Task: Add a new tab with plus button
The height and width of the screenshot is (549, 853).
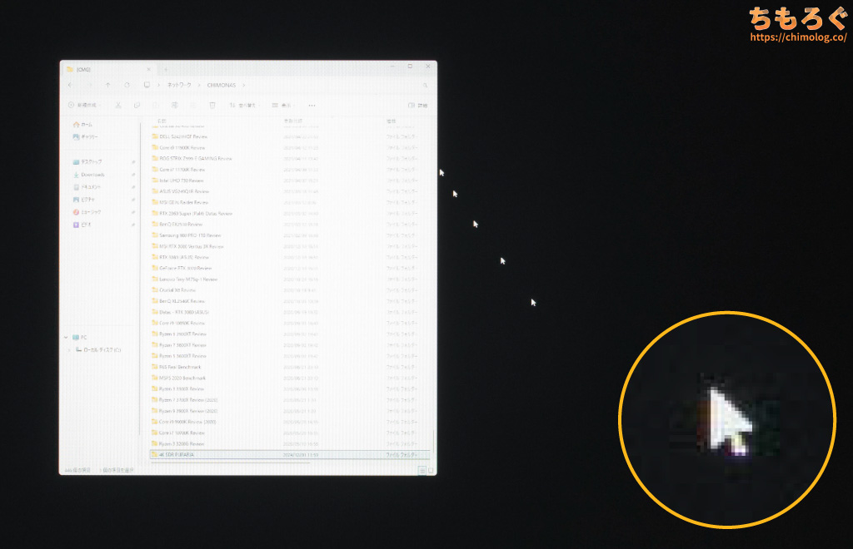Action: 166,69
